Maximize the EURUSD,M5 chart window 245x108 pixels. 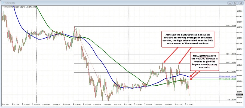[236, 3]
